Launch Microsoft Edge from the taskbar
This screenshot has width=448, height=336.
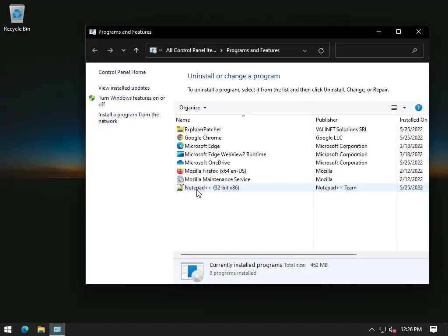click(25, 329)
